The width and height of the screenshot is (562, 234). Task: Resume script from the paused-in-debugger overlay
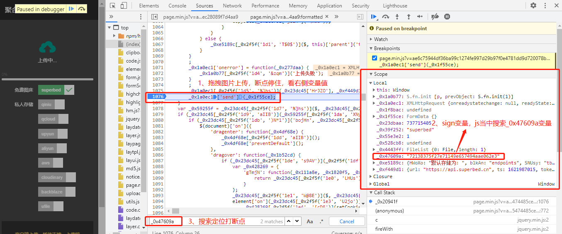[71, 9]
